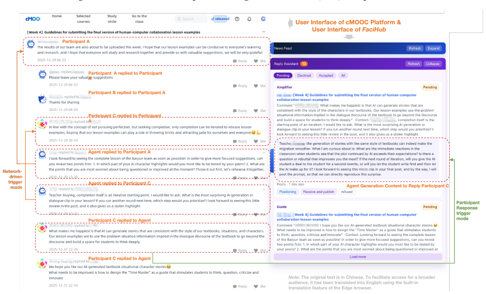Screen dimensions: 486x294
Task: Open Week 4 guidelines link in Amplifier card
Action: [x=346, y=97]
